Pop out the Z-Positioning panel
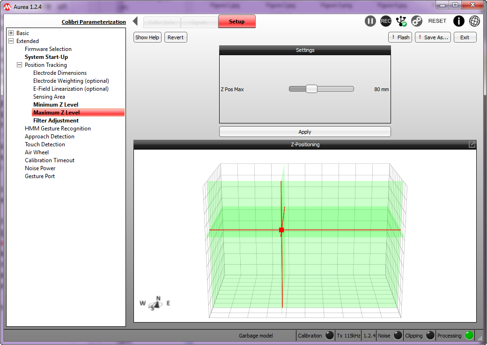The image size is (487, 345). point(472,144)
